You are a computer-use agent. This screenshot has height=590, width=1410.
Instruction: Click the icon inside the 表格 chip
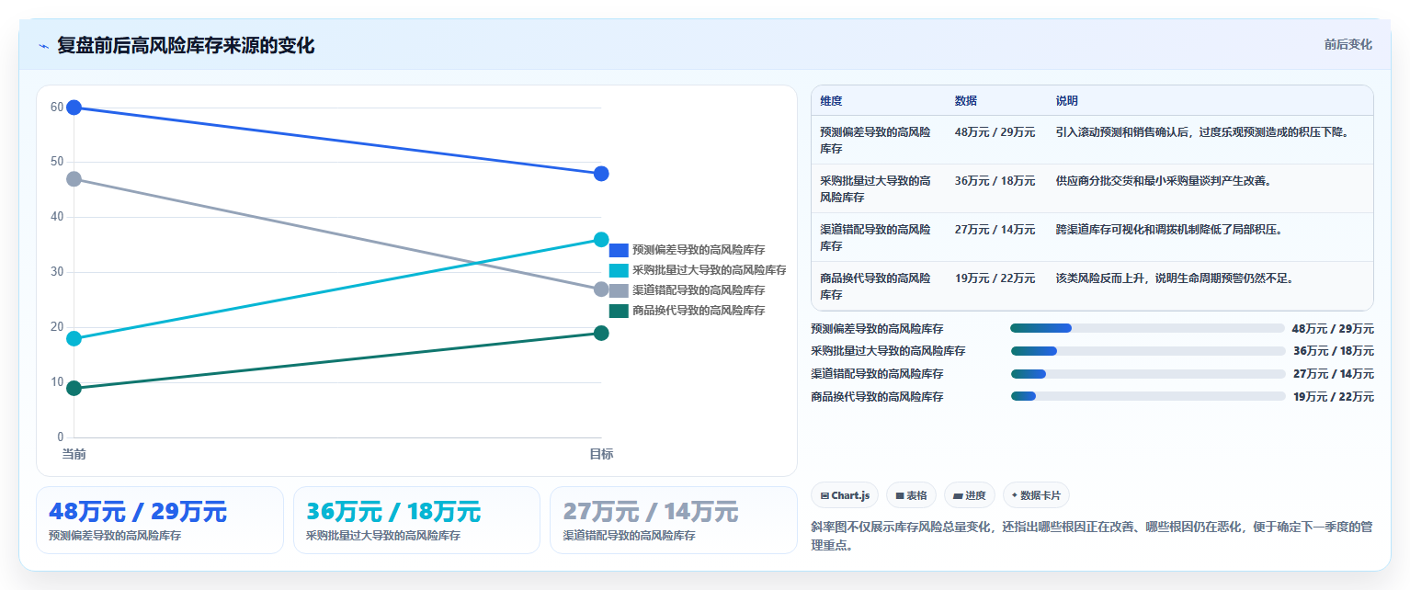(900, 496)
